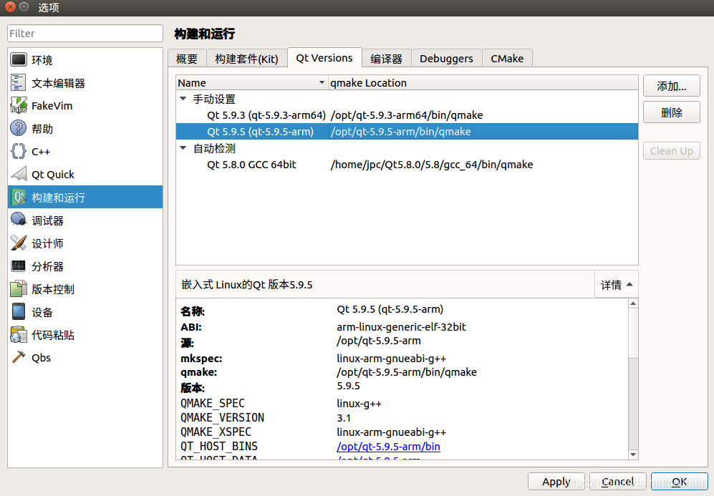Click the Filter input field
Viewport: 714px width, 496px height.
[85, 33]
